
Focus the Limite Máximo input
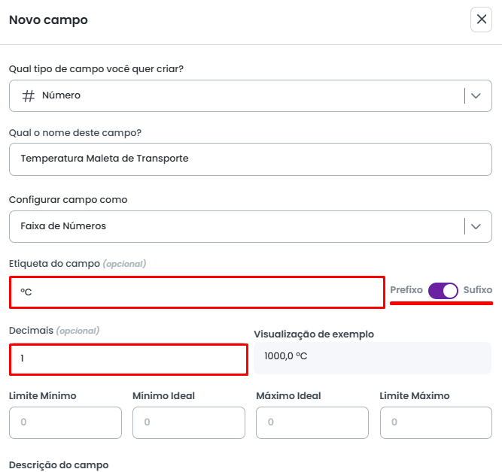(x=436, y=422)
